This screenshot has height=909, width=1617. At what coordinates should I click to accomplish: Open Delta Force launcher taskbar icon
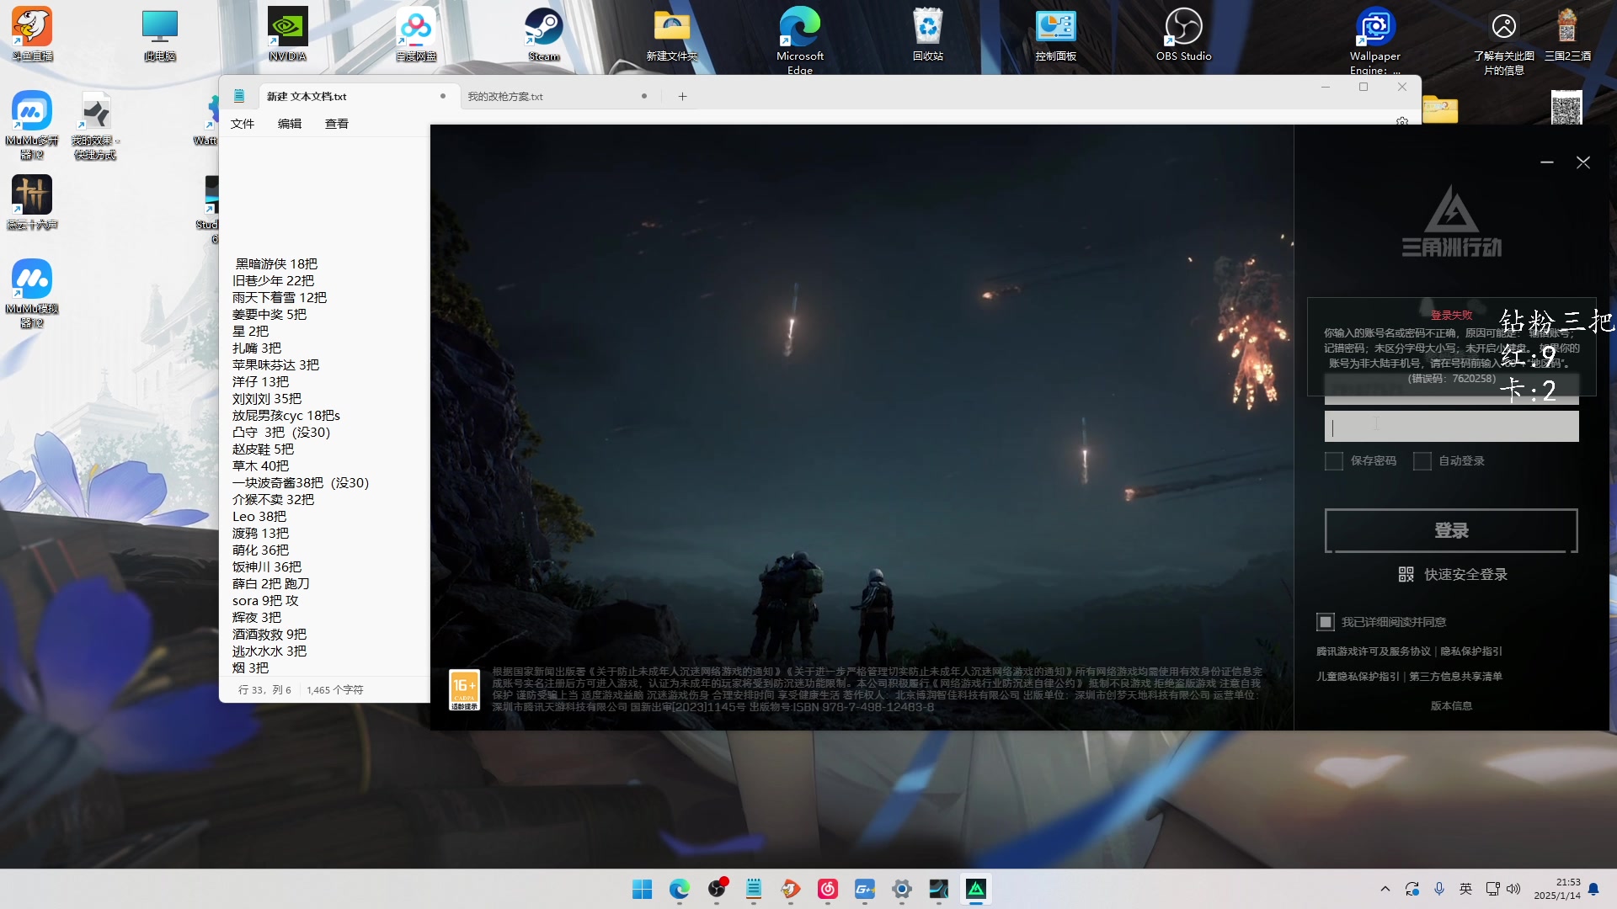pos(976,889)
